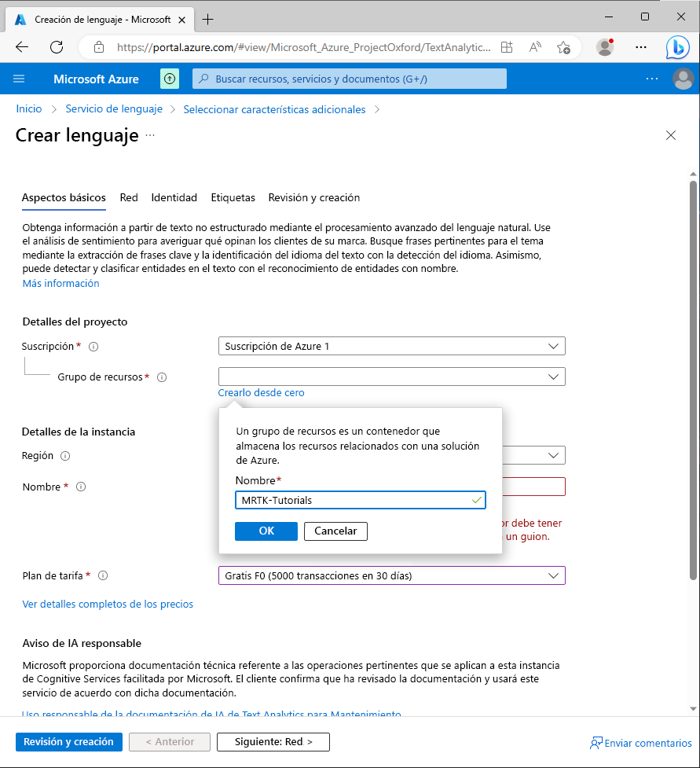Click the ellipsis next to Crear lenguaje
Screen dimensions: 700x768
150,135
